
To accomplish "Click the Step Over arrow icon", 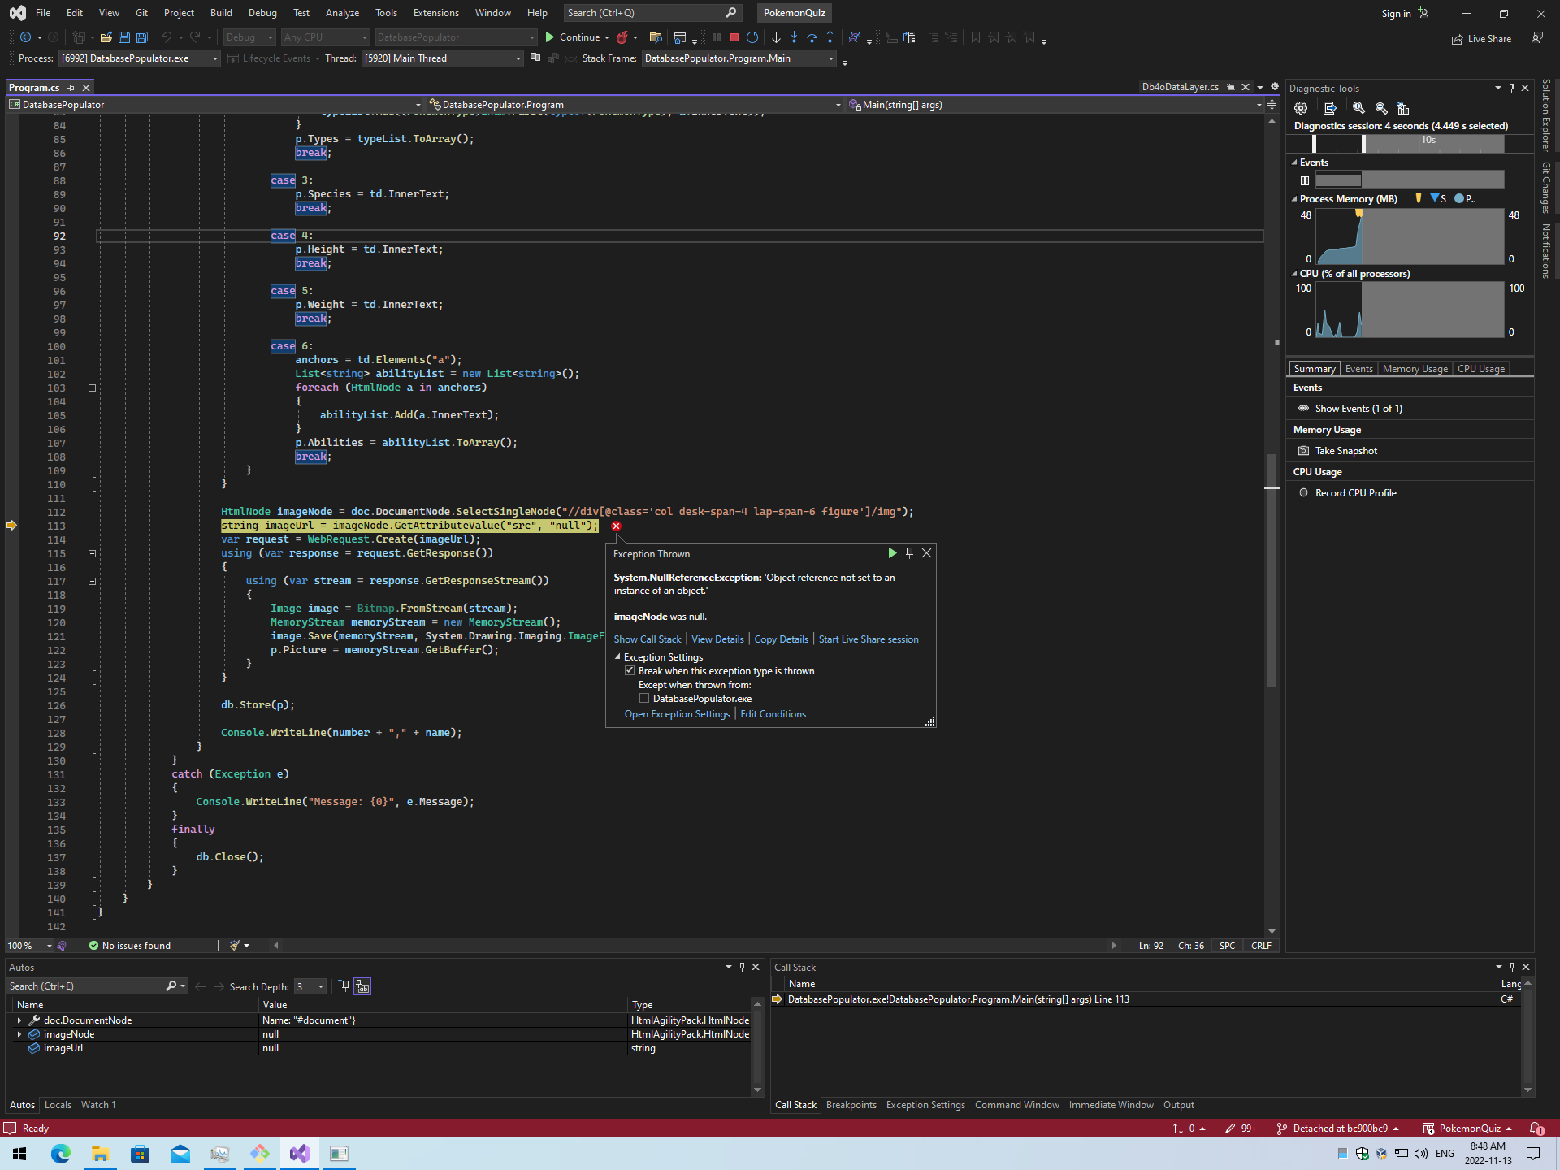I will [812, 37].
